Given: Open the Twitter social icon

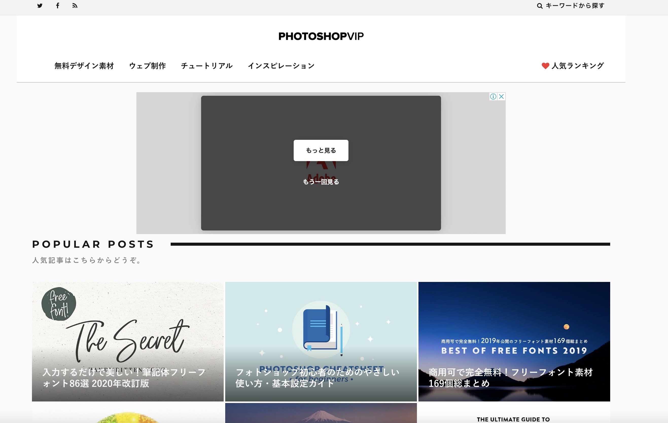Looking at the screenshot, I should pos(40,6).
